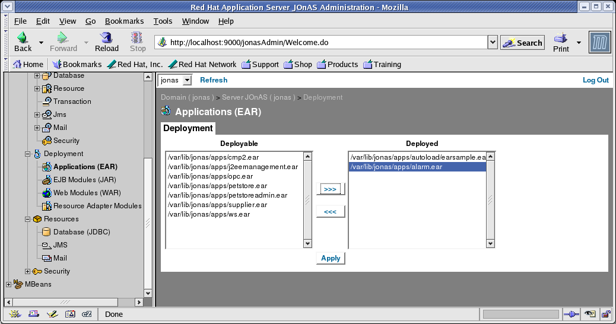Image resolution: width=616 pixels, height=324 pixels.
Task: Click the >>> deploy button
Action: click(x=331, y=189)
